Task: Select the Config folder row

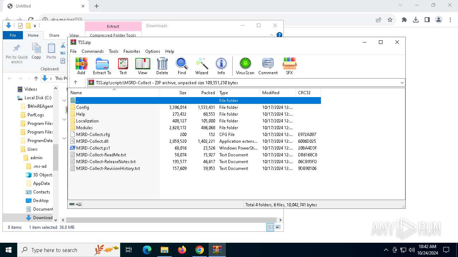Action: coord(195,107)
